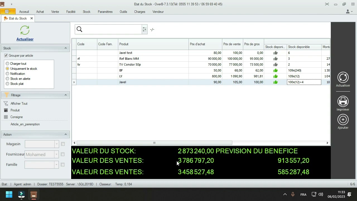Select Charger tout radio option
Viewport: 357px width, 201px height.
tap(8, 64)
